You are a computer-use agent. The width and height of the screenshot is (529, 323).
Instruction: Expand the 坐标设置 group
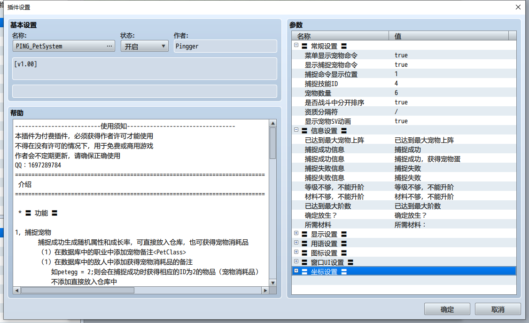tap(296, 271)
